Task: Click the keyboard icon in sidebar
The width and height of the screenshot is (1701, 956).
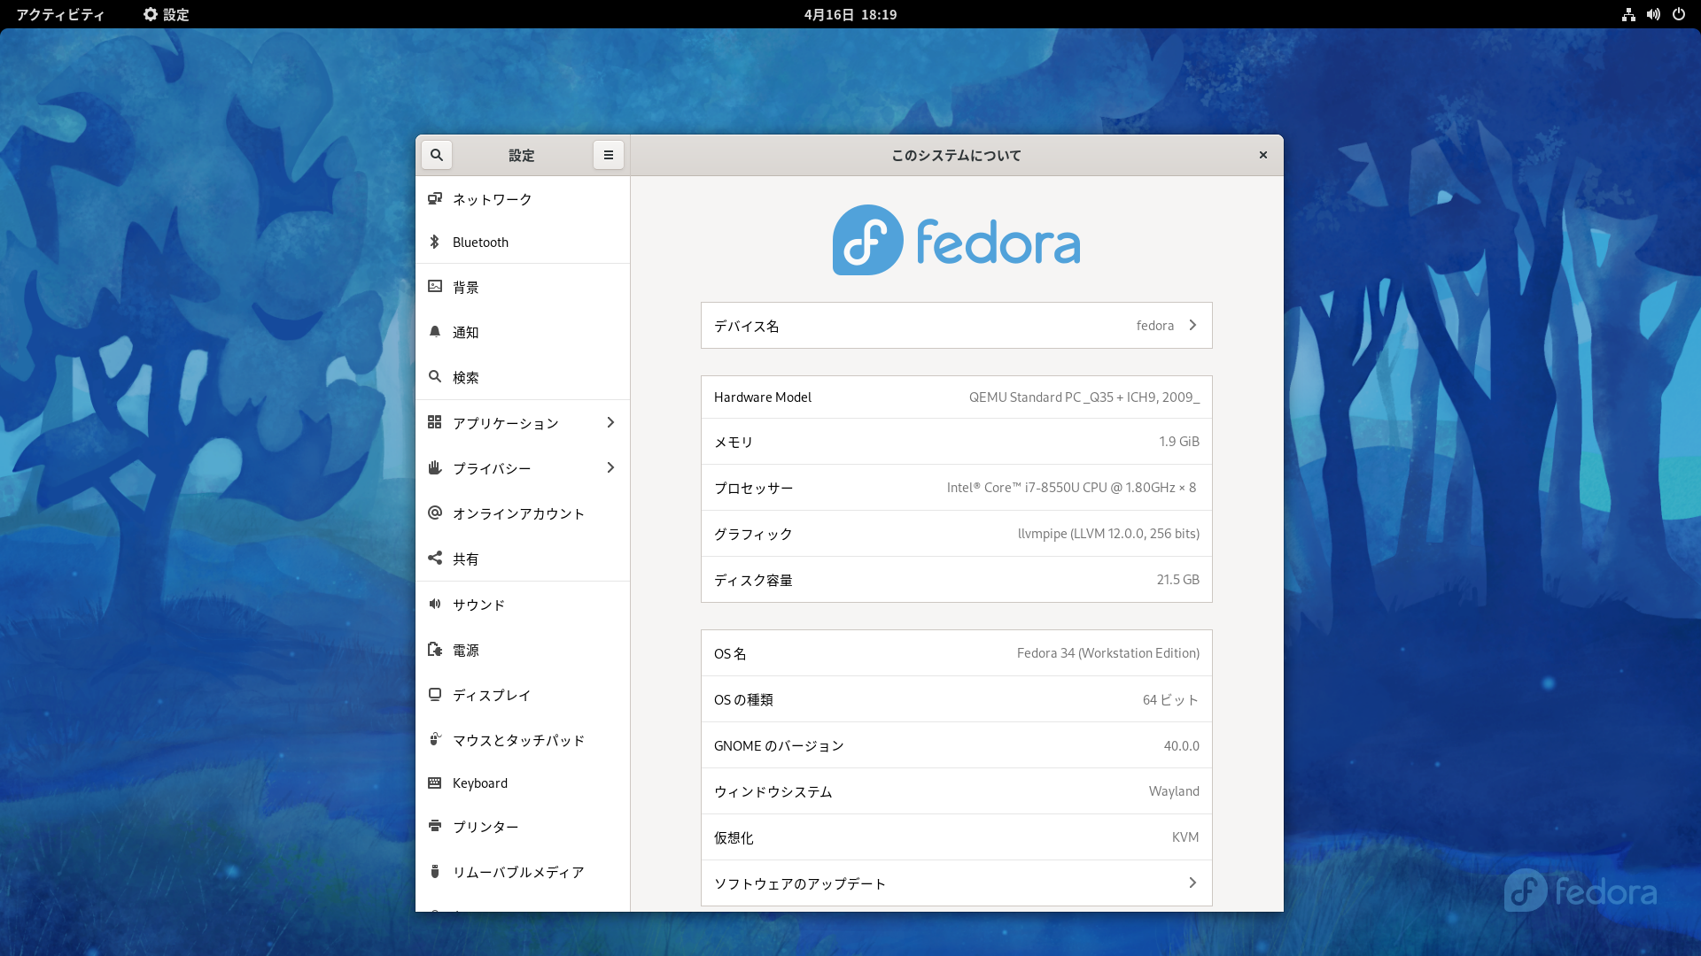Action: click(x=434, y=783)
